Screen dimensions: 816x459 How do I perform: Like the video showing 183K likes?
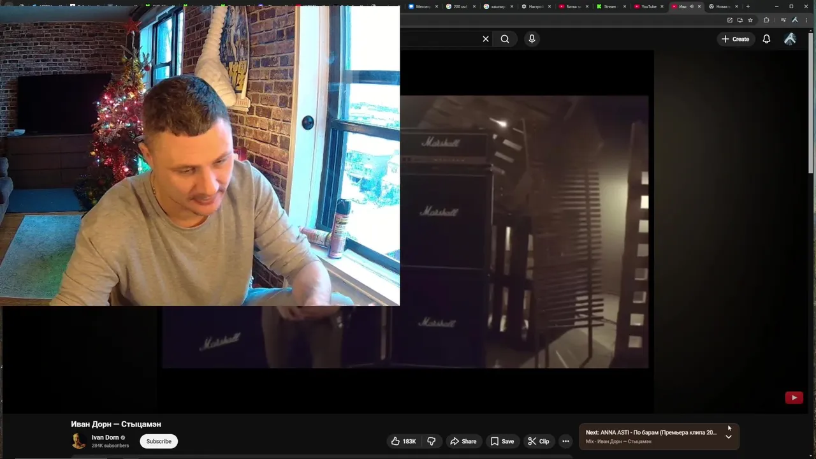pyautogui.click(x=404, y=441)
